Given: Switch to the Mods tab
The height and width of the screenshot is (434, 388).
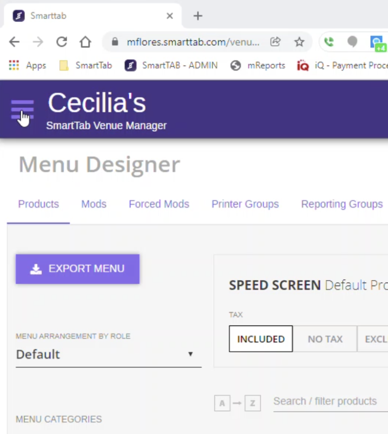Looking at the screenshot, I should click(94, 204).
